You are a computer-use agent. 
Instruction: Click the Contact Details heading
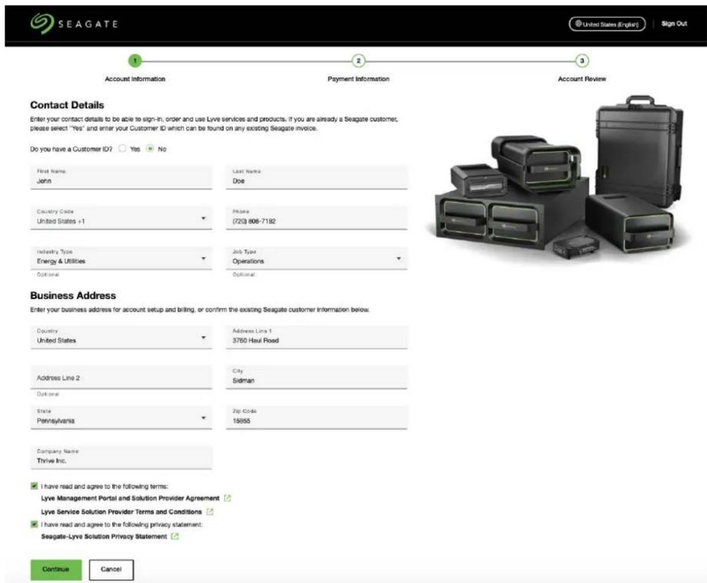click(67, 105)
